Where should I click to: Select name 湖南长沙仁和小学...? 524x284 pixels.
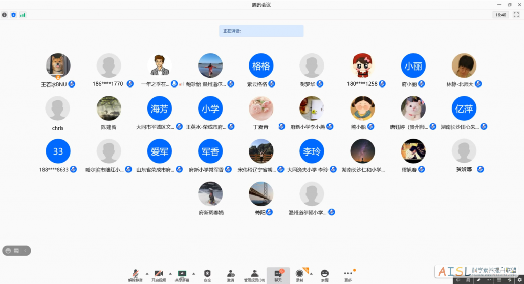(x=363, y=170)
